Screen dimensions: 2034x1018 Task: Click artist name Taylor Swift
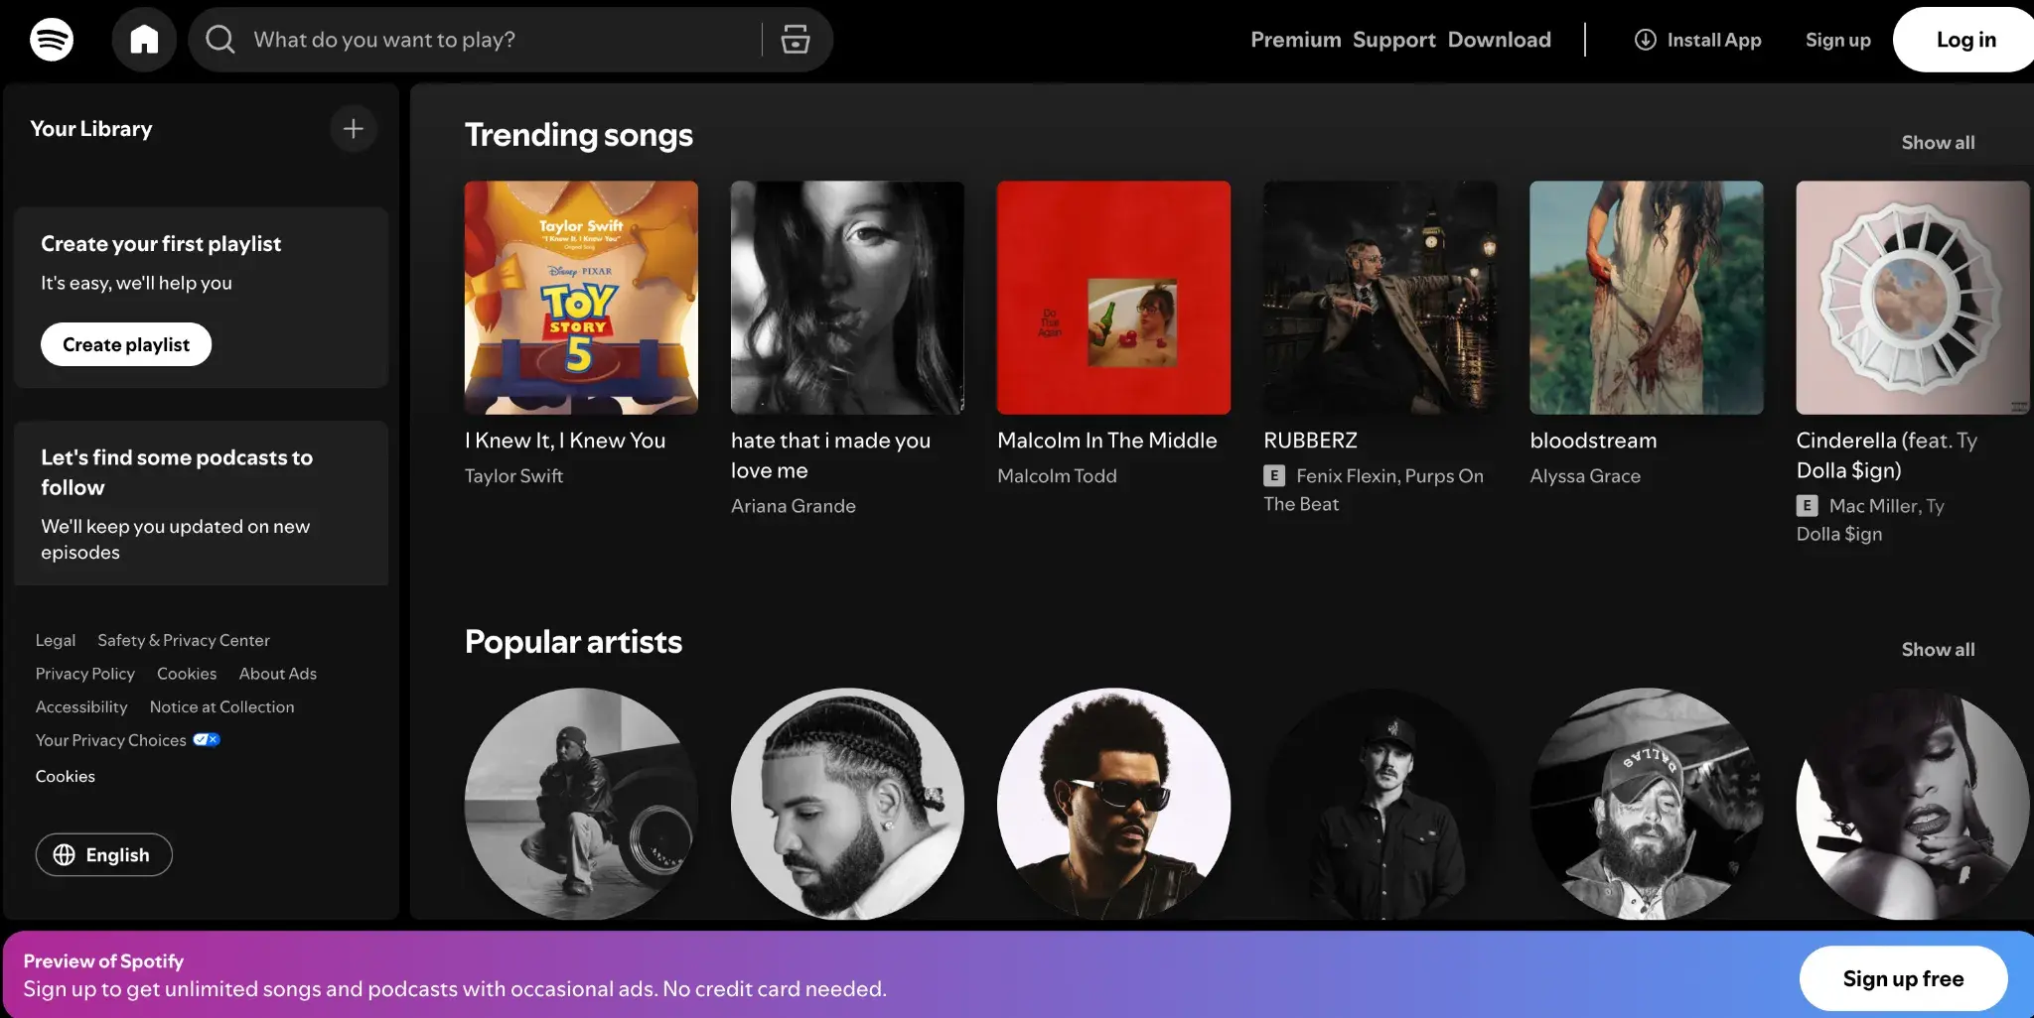tap(513, 476)
